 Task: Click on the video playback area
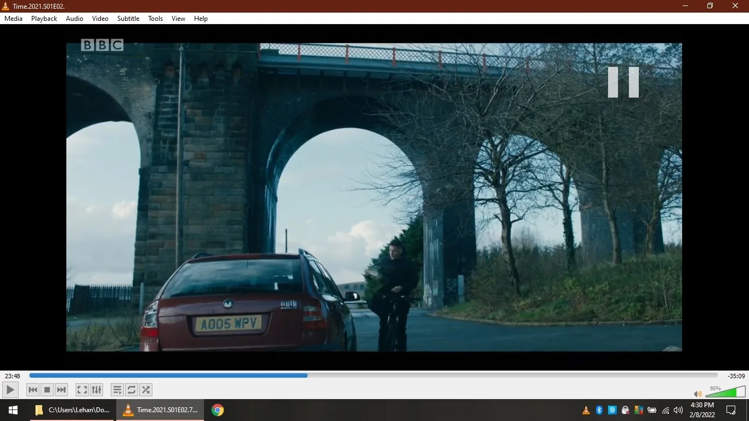[374, 197]
